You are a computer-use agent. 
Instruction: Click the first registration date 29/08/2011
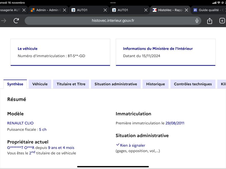pos(175,123)
